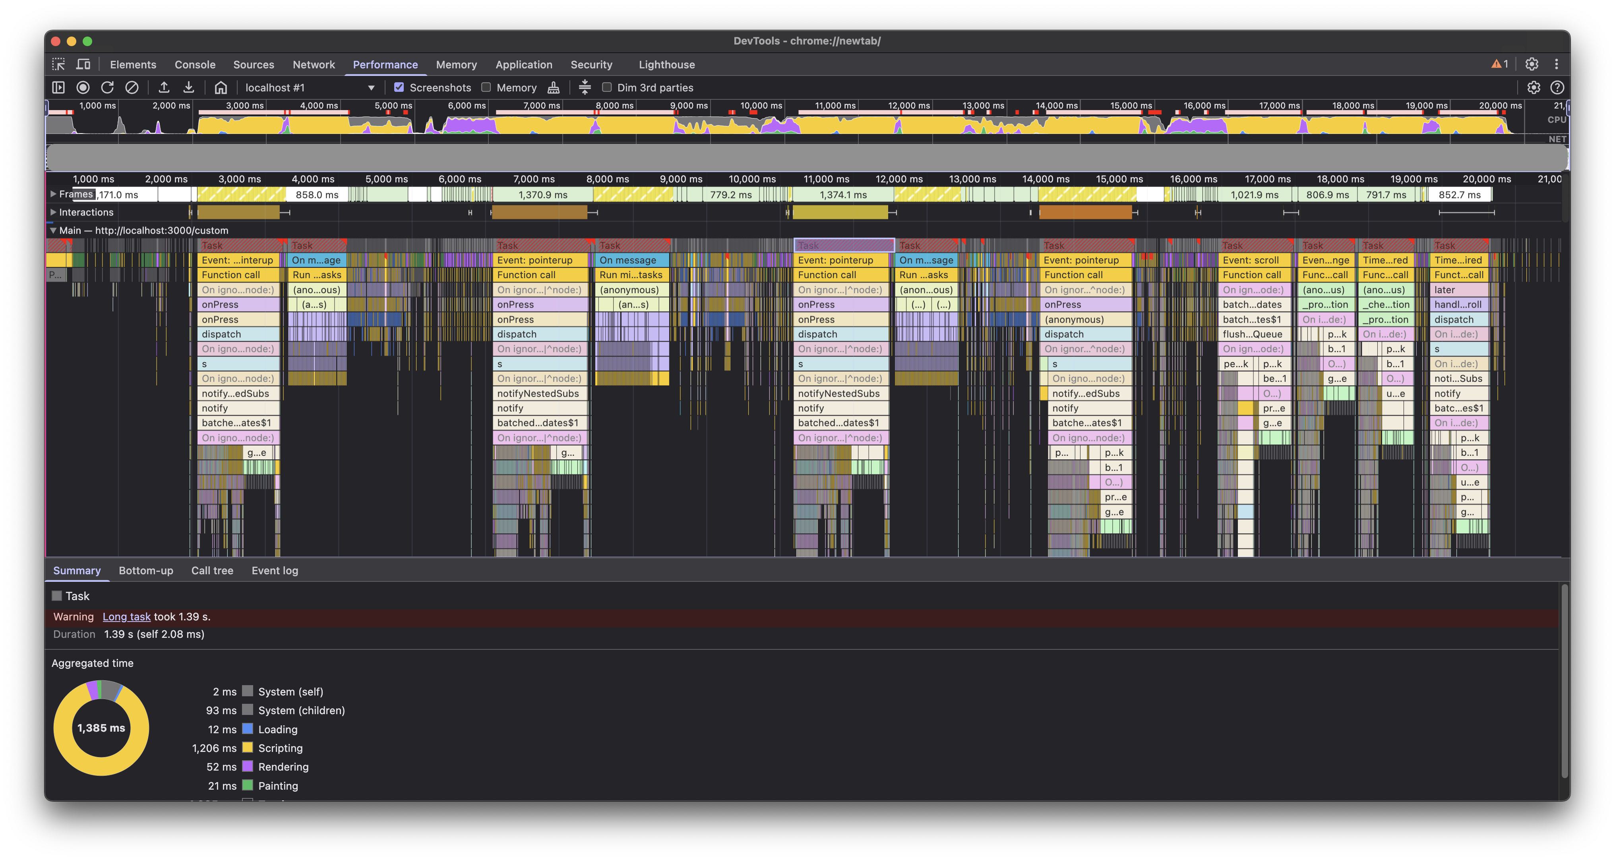Select the notifyNestedSubs flame chart entry
This screenshot has width=1615, height=860.
(539, 394)
